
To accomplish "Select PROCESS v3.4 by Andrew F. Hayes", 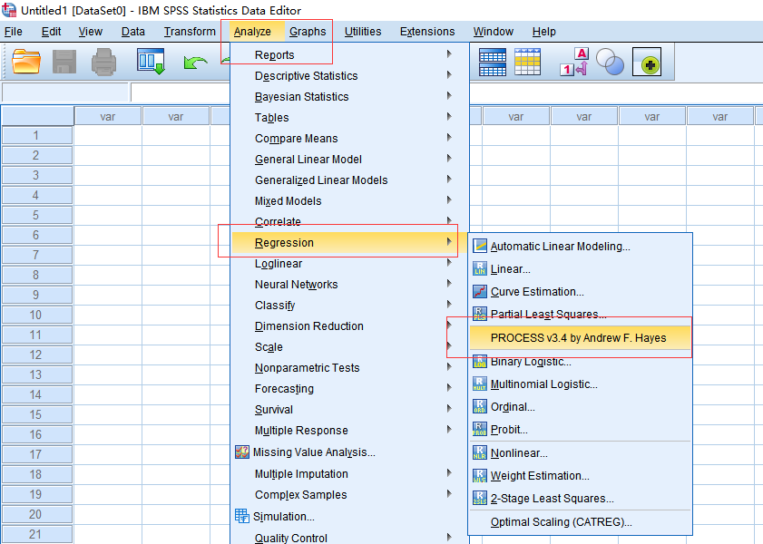I will [x=578, y=338].
